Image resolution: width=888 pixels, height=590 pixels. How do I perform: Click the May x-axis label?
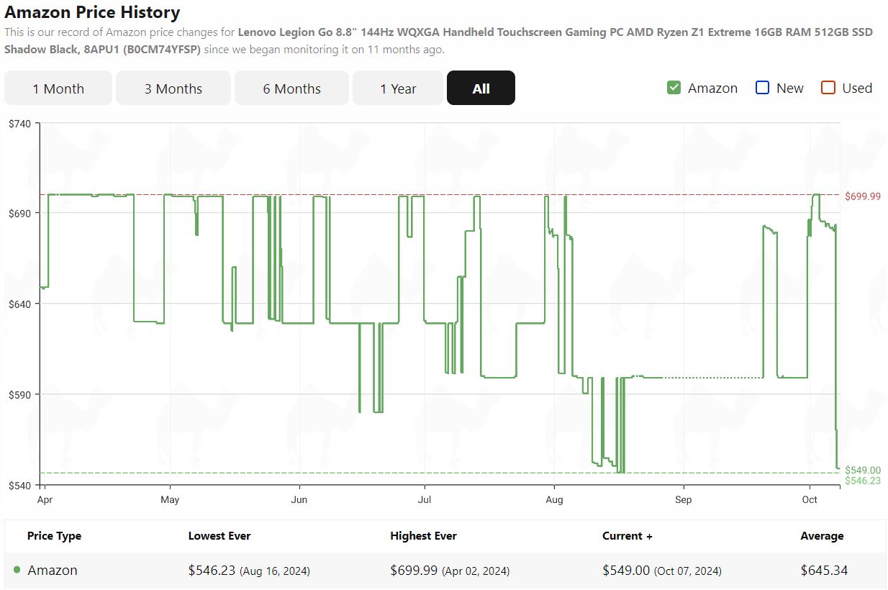(x=170, y=499)
